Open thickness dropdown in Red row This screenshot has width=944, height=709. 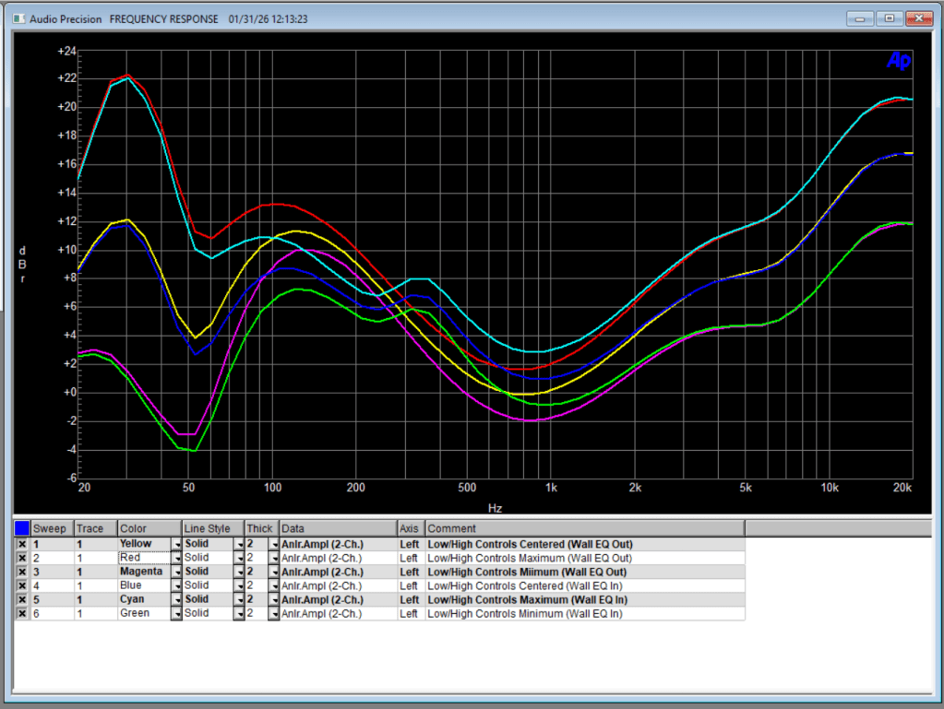tap(274, 558)
